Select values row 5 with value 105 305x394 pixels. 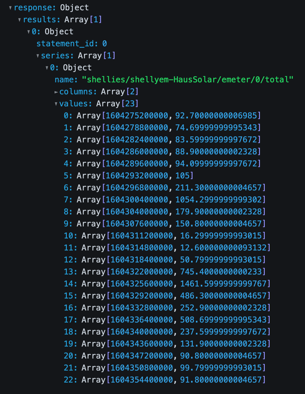(129, 176)
